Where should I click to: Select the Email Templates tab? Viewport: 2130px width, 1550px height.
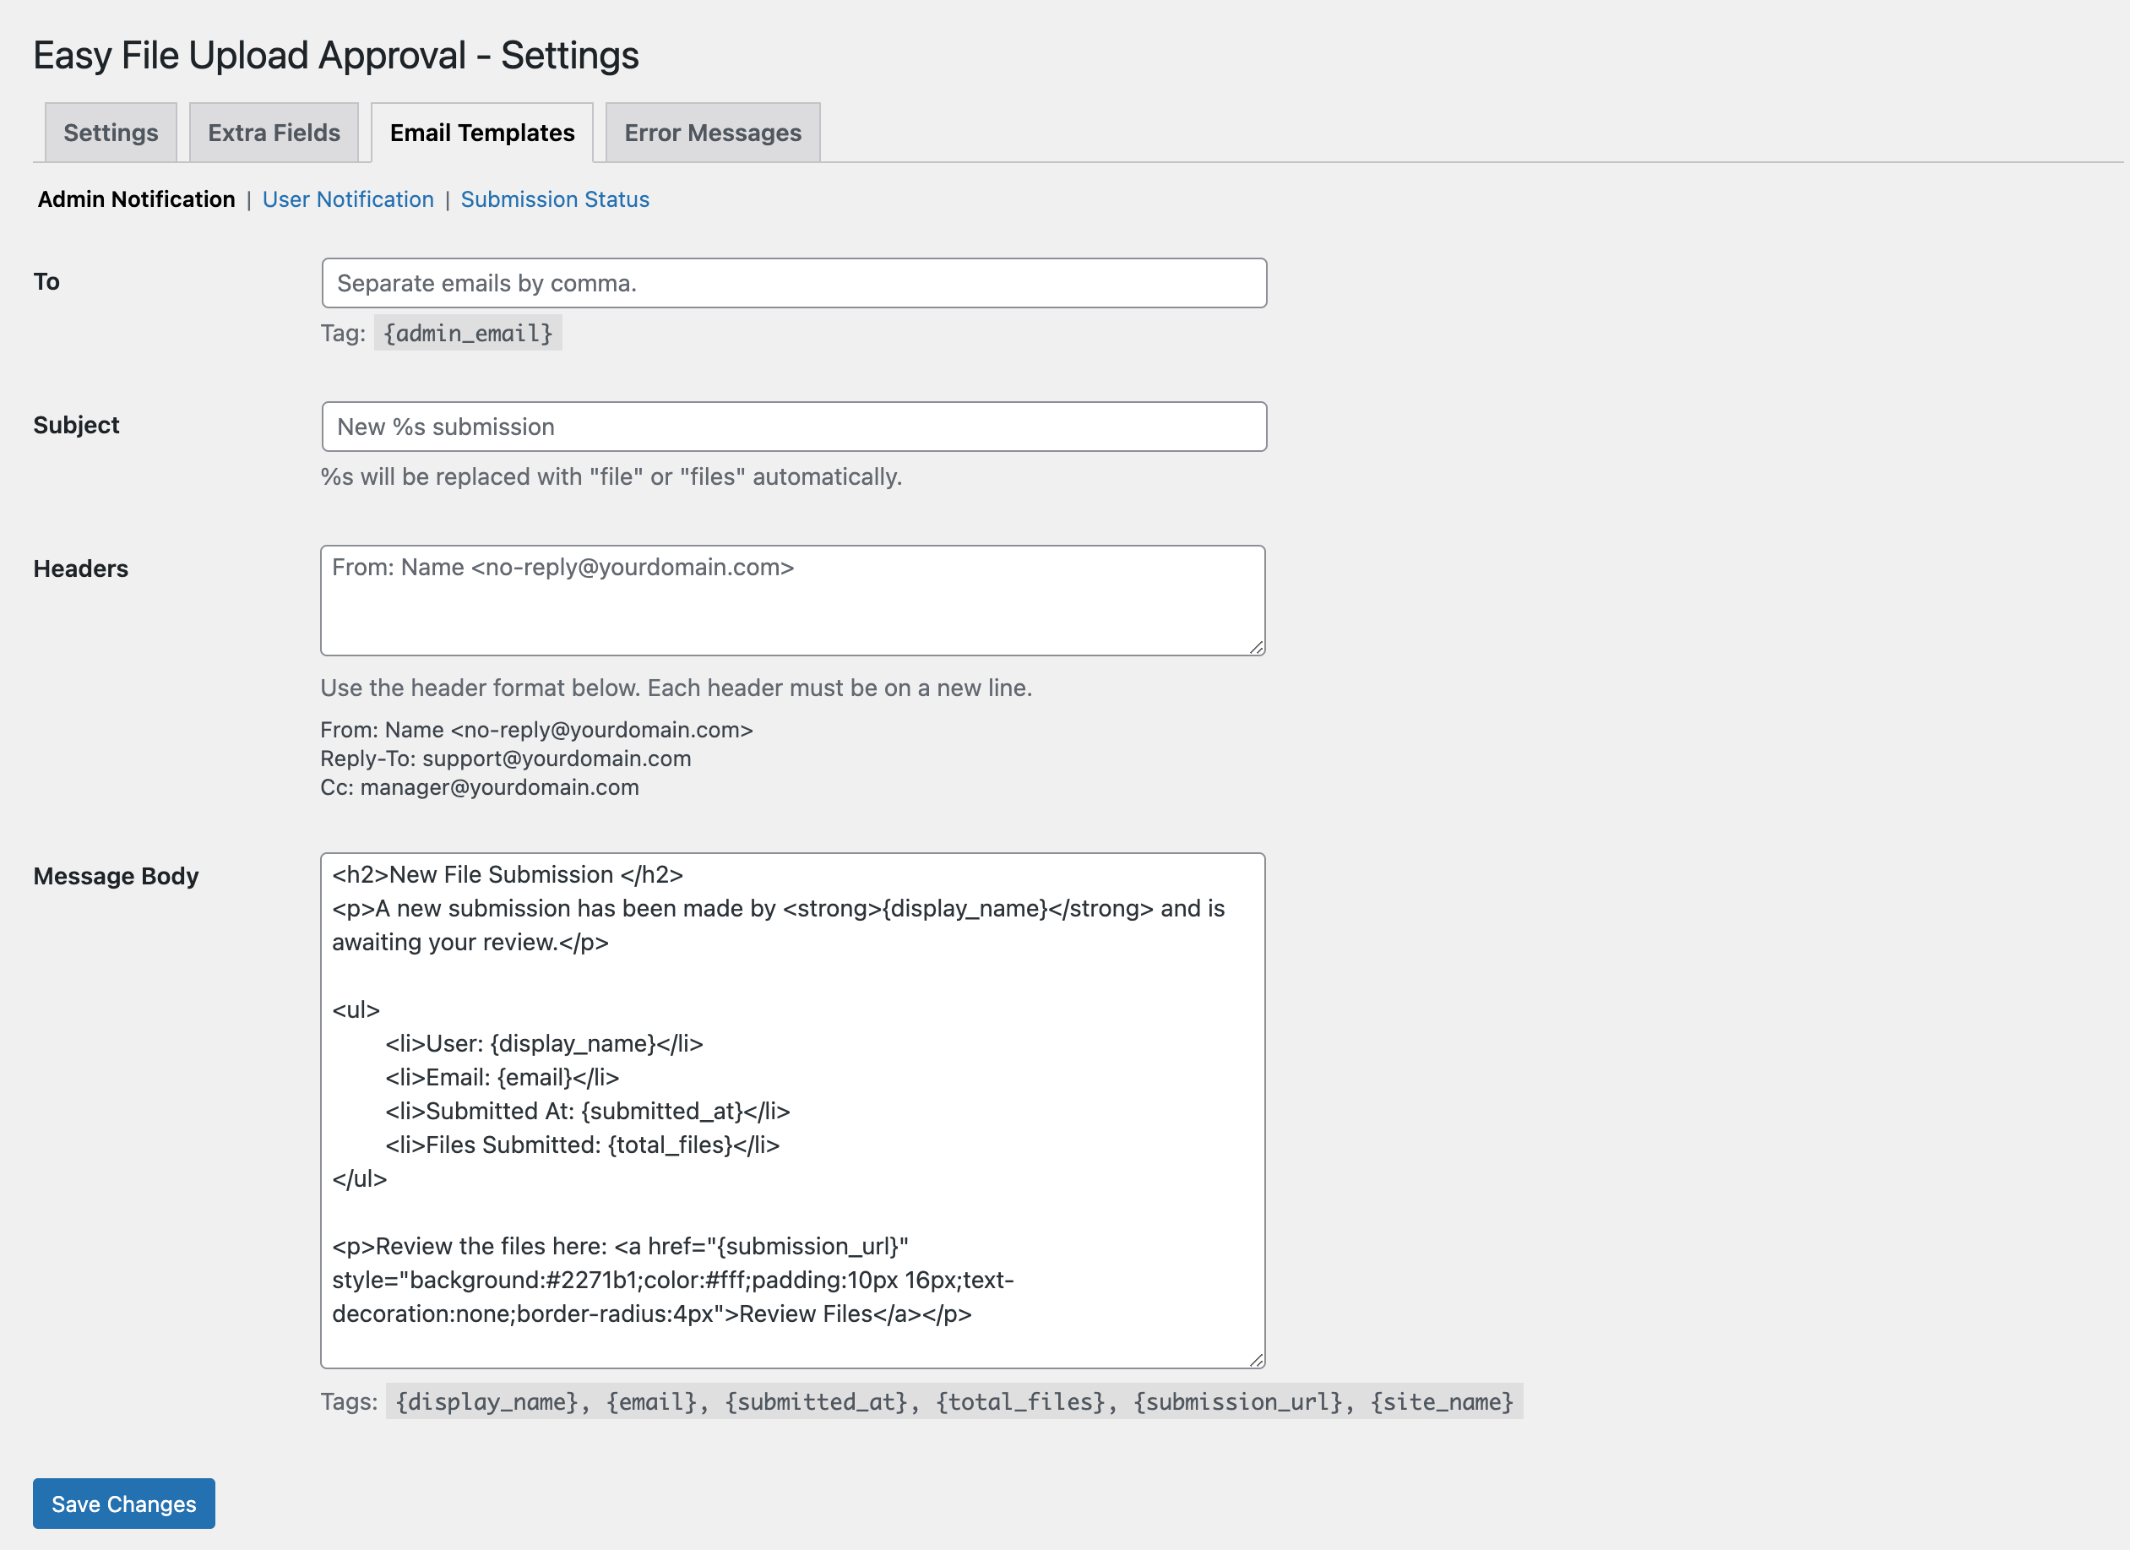481,133
